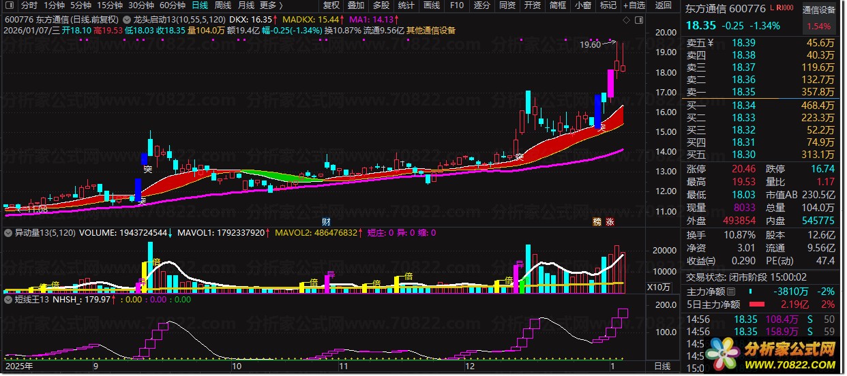
Task: Open the 龙头启动13 indicator dropdown
Action: (x=128, y=20)
